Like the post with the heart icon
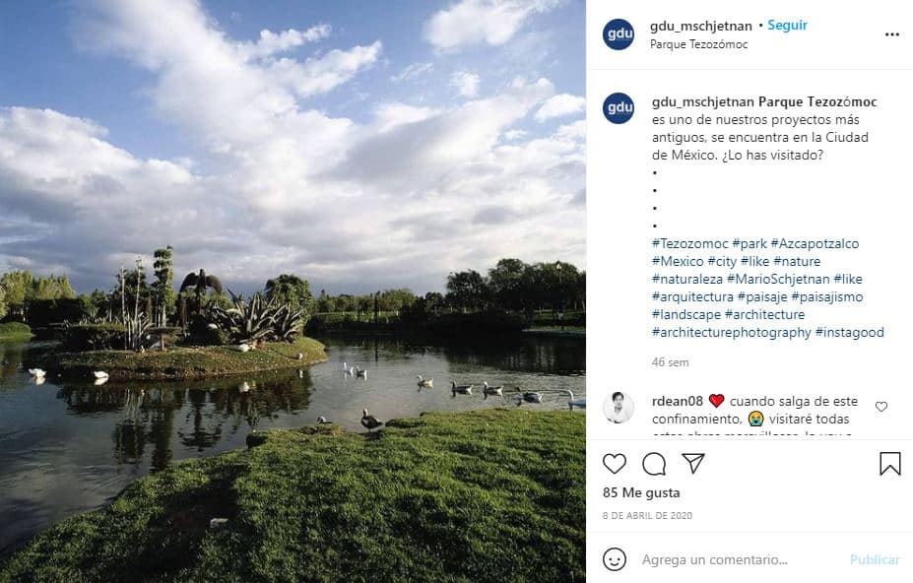This screenshot has height=583, width=913. 615,464
